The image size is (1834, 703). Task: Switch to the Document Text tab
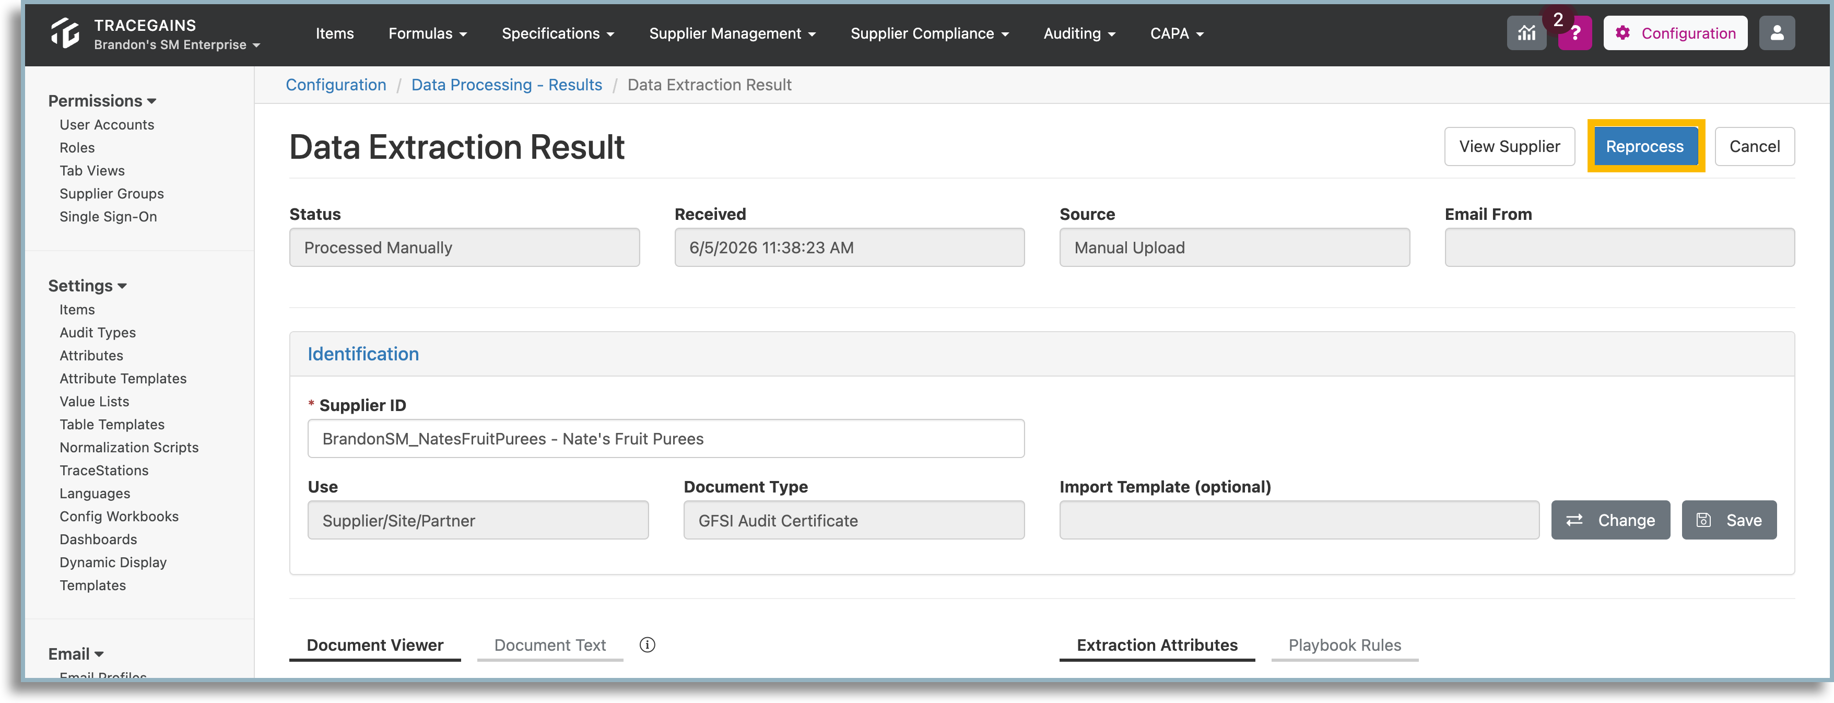(x=550, y=646)
